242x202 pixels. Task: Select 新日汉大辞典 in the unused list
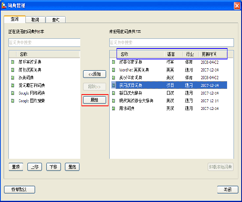131,93
